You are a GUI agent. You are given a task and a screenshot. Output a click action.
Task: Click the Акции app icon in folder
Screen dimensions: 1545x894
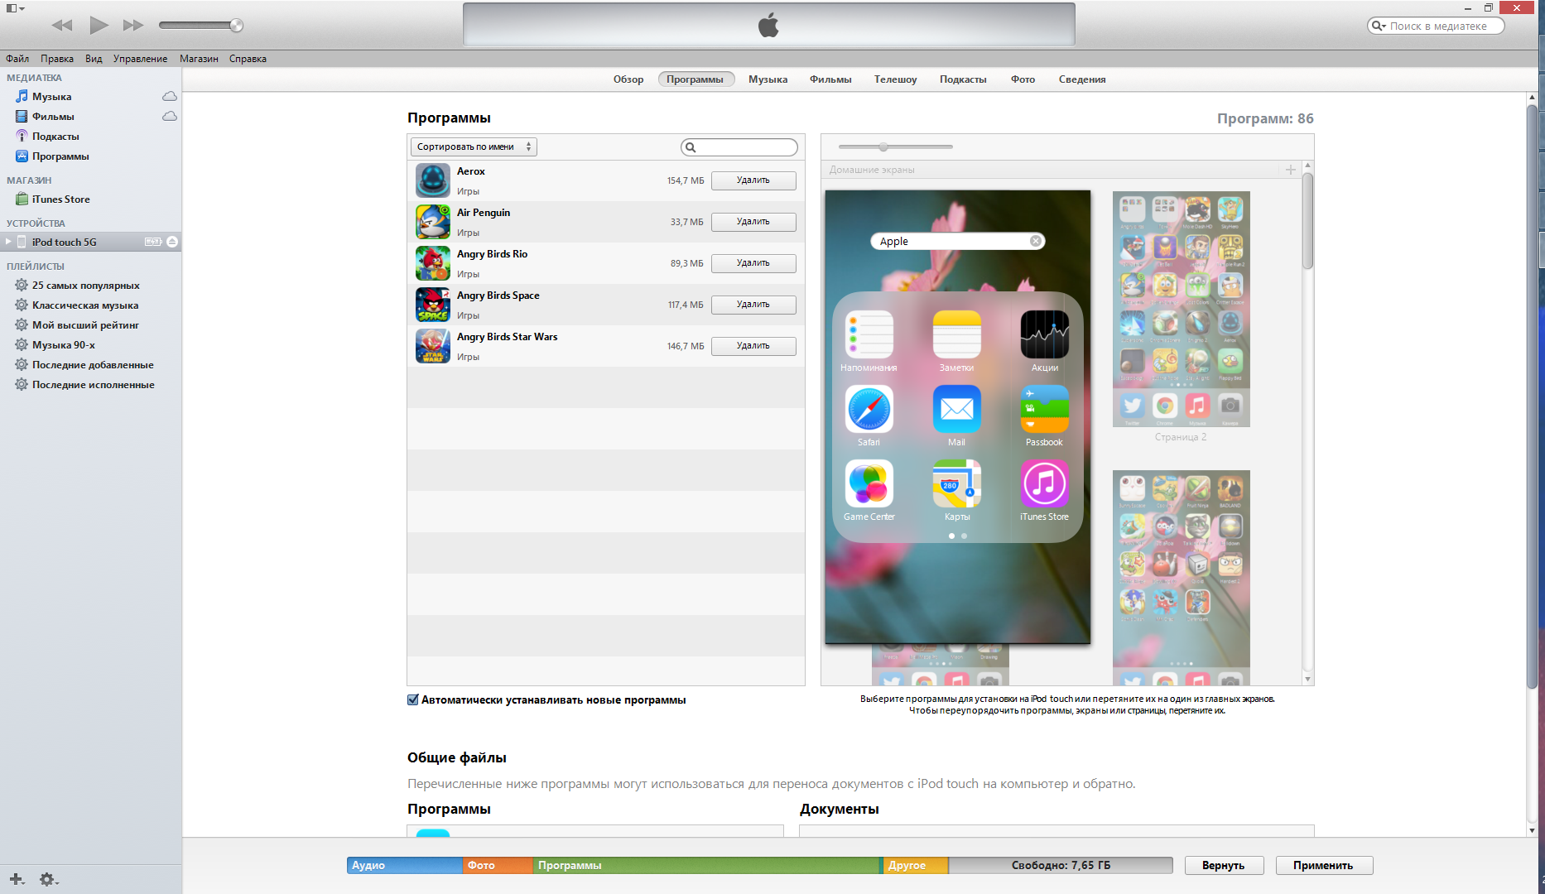point(1044,334)
